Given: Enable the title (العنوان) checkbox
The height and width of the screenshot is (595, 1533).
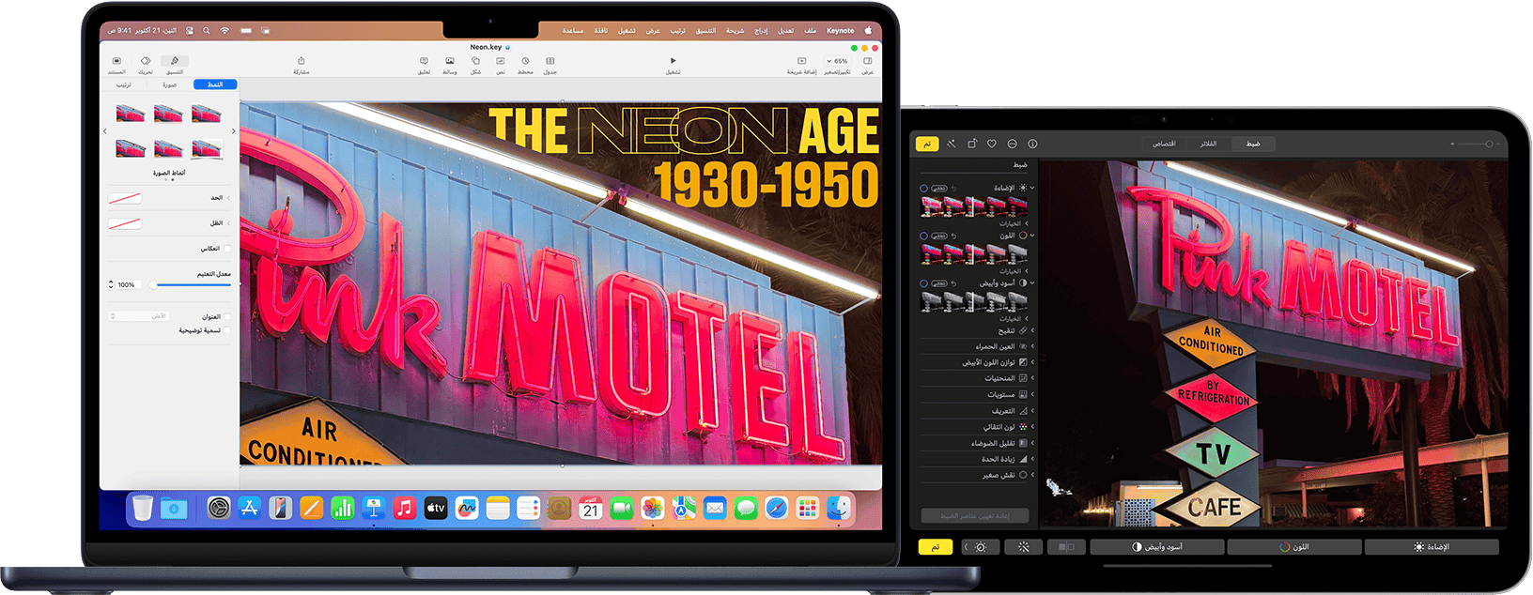Looking at the screenshot, I should tap(227, 316).
